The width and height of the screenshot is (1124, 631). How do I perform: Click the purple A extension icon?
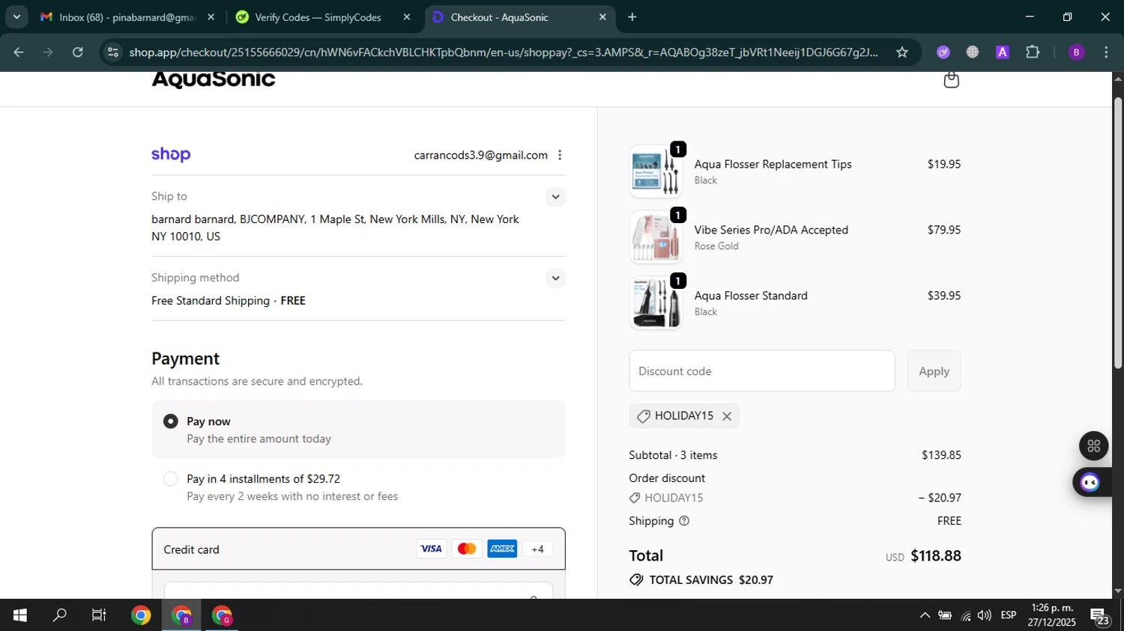pyautogui.click(x=1002, y=52)
